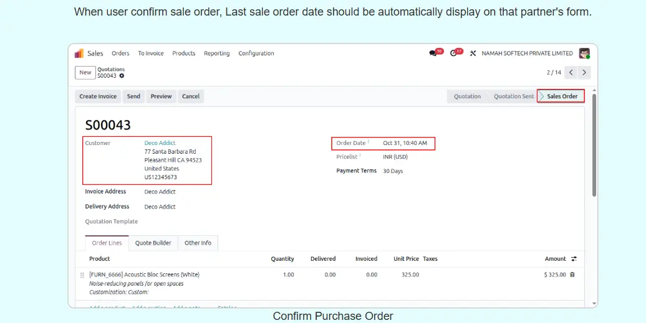Go to next record arrow
The height and width of the screenshot is (323, 646).
point(584,73)
